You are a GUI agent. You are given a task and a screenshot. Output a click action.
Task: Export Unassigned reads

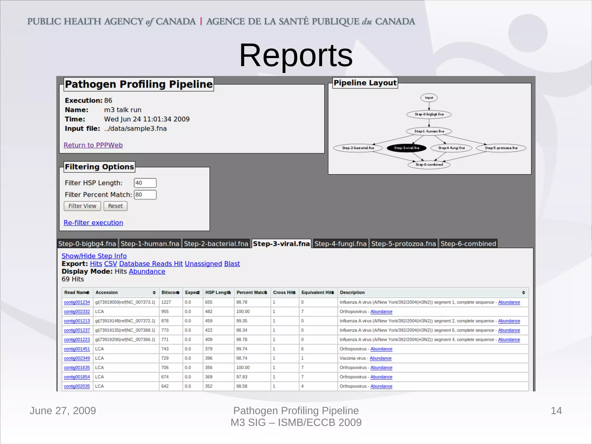203,264
